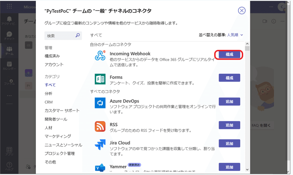The height and width of the screenshot is (175, 293).
Task: Open Calendar in Teams sidebar
Action: pos(9,66)
